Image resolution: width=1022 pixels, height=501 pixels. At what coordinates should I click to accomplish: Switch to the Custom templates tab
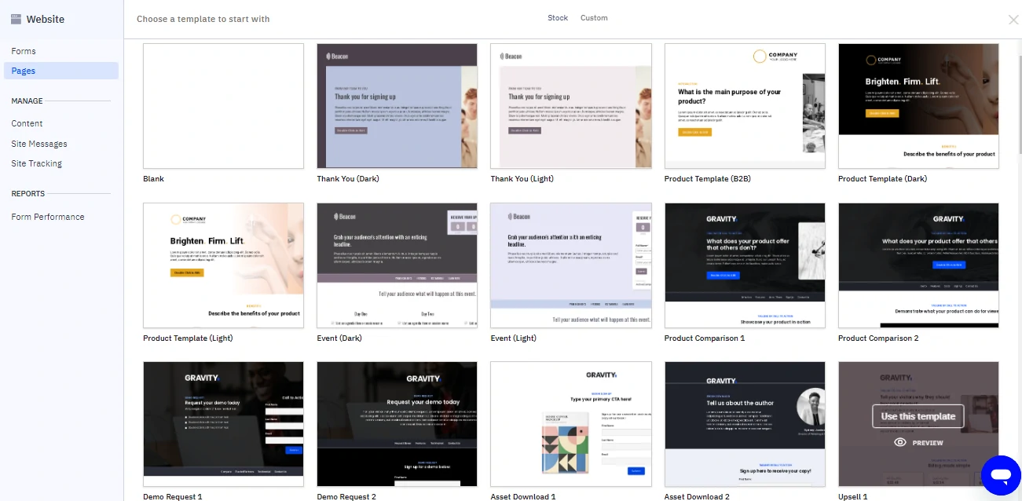click(x=594, y=18)
